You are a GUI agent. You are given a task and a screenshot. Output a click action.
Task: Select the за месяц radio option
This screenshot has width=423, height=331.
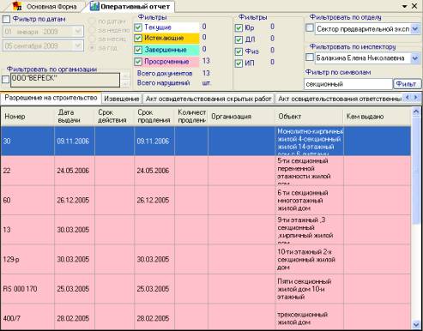click(x=92, y=39)
